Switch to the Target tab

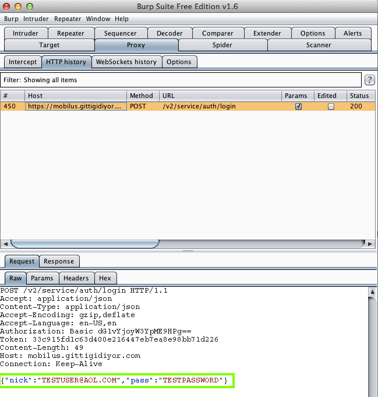tap(49, 45)
